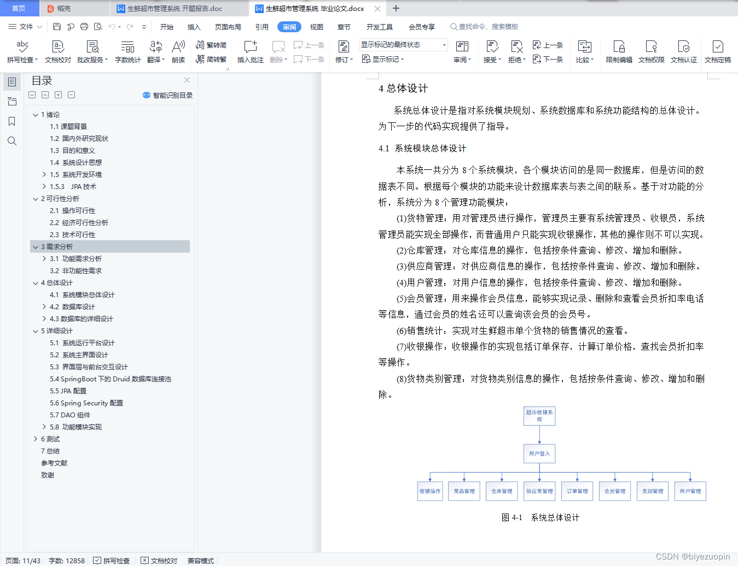Accept the tracked change (接受)
This screenshot has height=566, width=738.
(492, 52)
